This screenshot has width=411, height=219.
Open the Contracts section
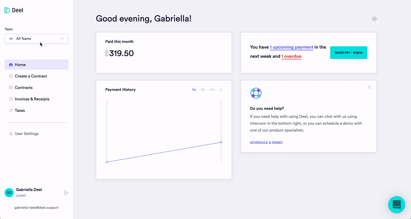(x=24, y=87)
